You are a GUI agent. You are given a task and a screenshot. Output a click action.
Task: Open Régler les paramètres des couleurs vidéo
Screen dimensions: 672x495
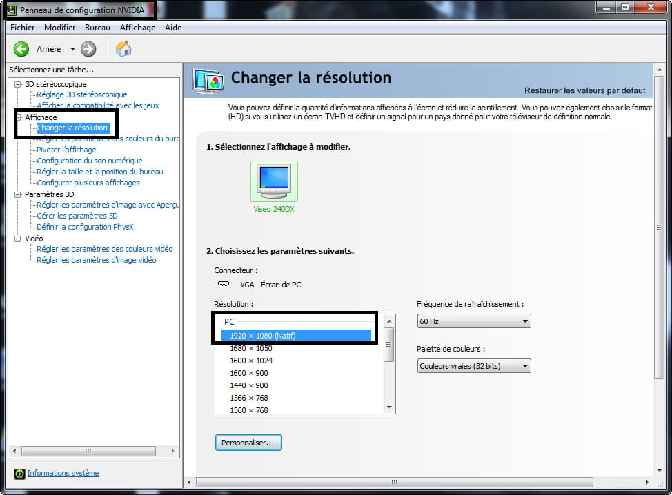coord(105,249)
